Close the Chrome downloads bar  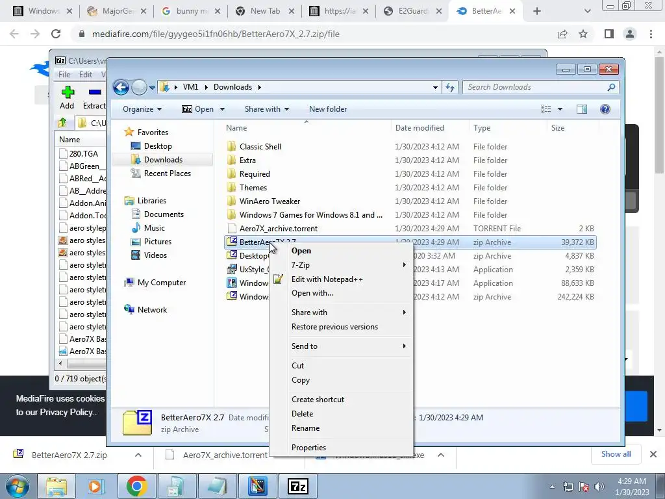(x=653, y=454)
